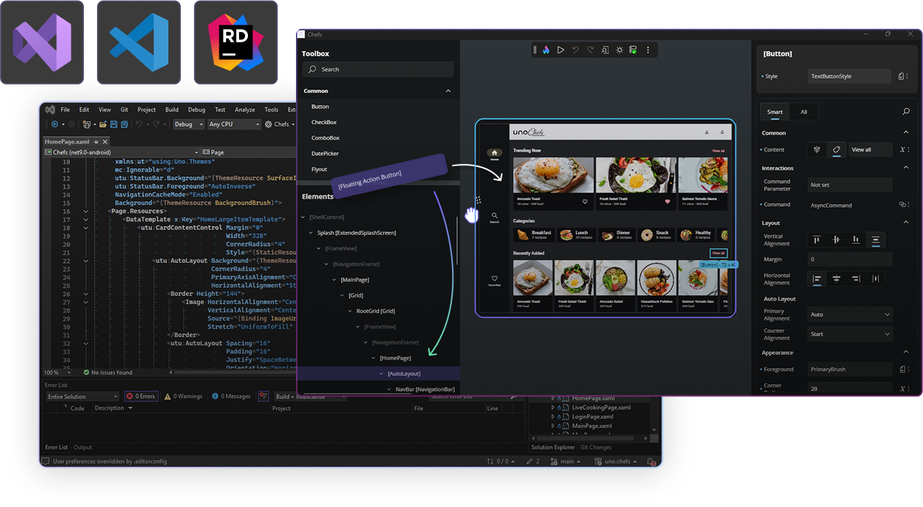Toggle visibility icon next to AsyncCommand

tap(903, 205)
